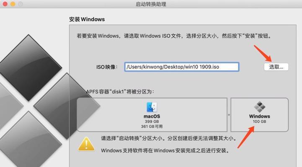The height and width of the screenshot is (167, 302).
Task: Click the 361 GB 可用 available space text
Action: tap(152, 127)
